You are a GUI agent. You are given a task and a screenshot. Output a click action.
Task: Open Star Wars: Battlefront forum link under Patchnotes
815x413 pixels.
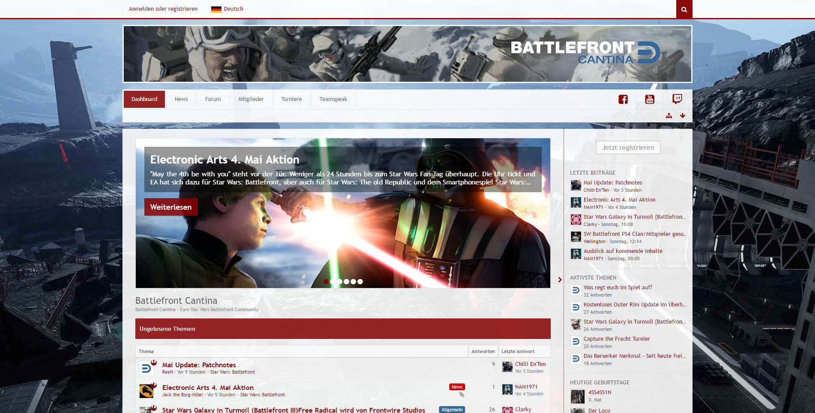click(233, 372)
